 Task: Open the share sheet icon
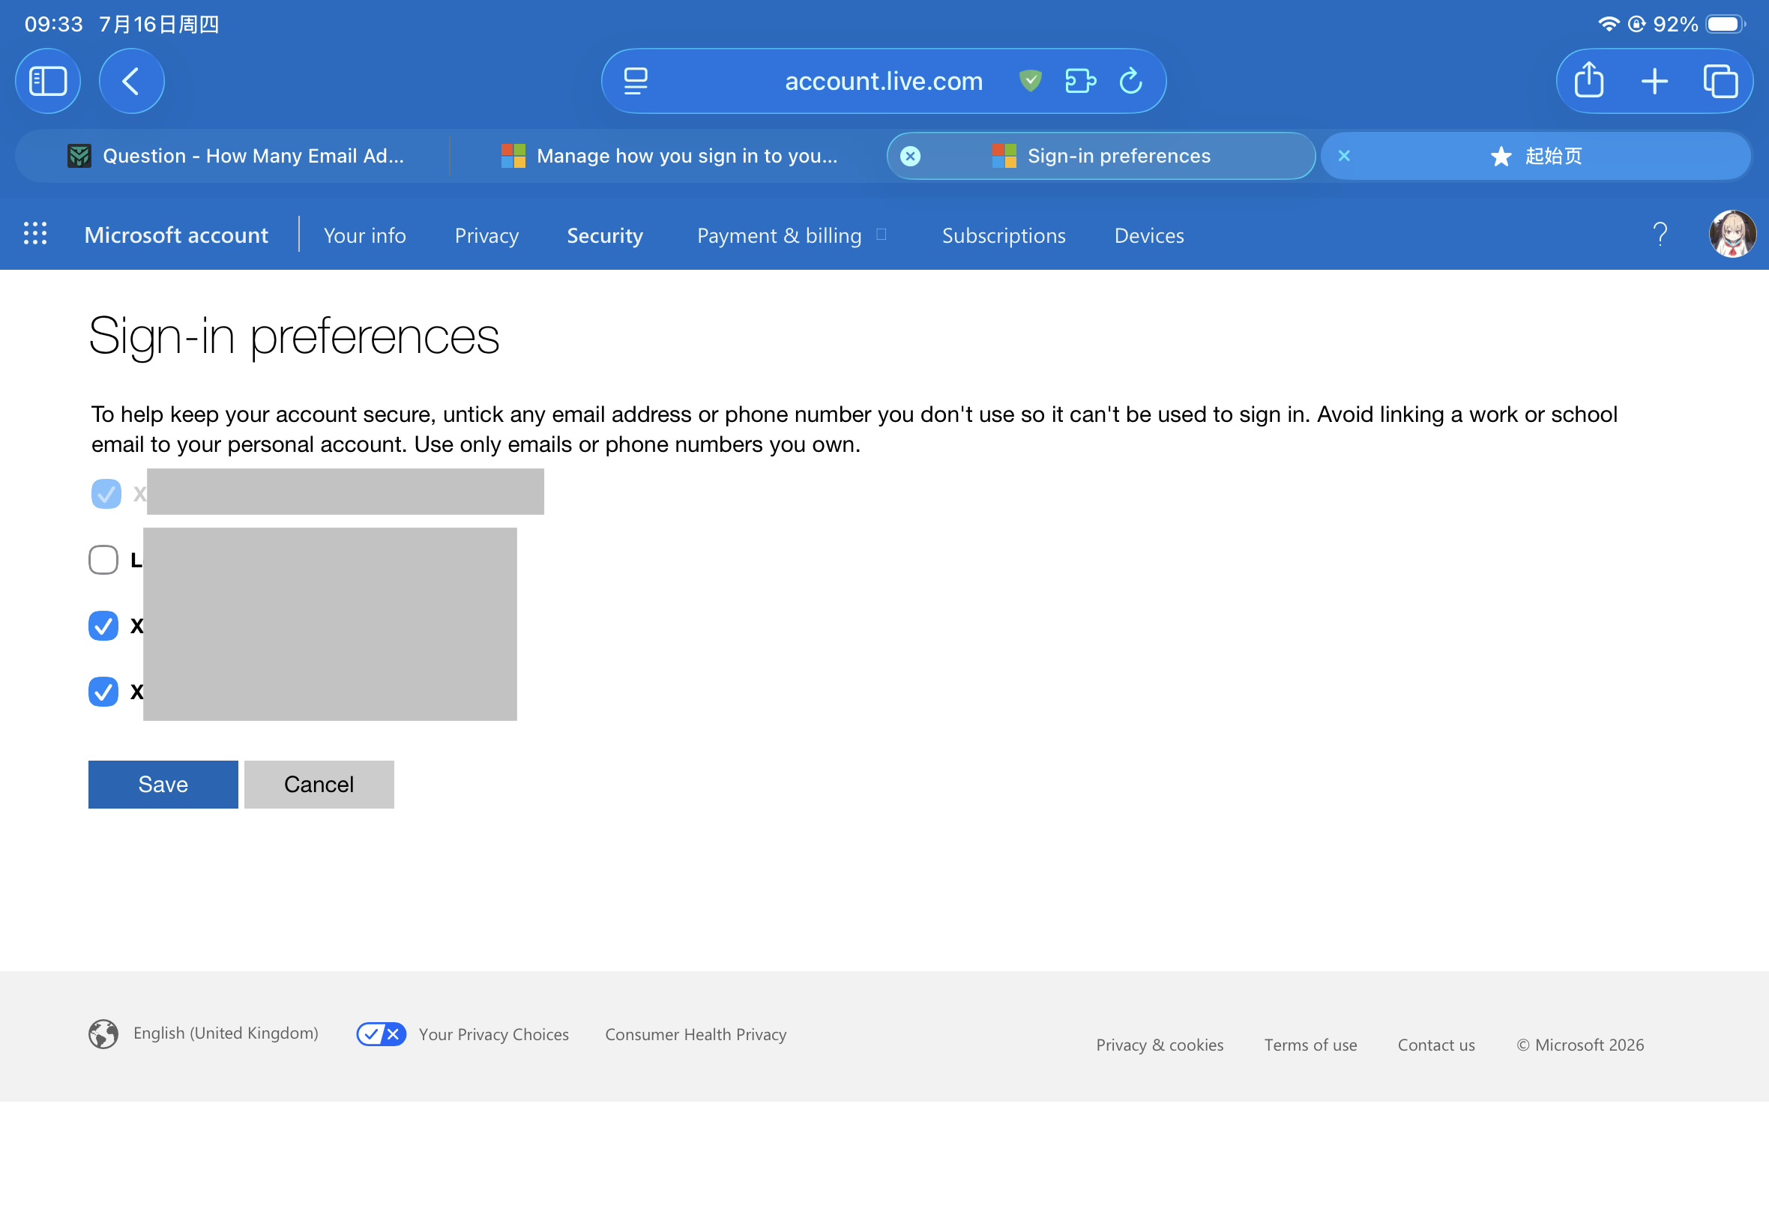click(x=1589, y=80)
